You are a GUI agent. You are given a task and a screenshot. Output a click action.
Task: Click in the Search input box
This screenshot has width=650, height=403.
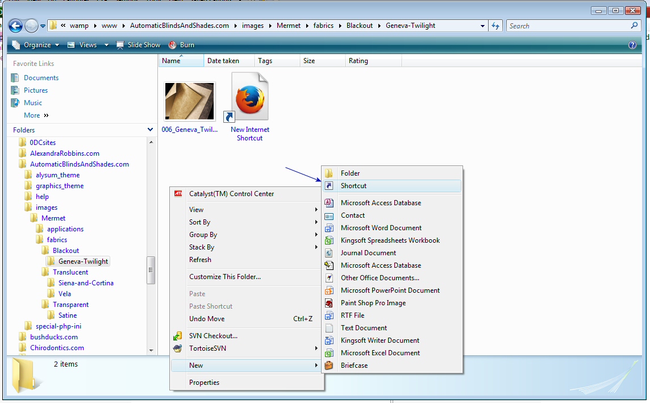click(x=568, y=26)
